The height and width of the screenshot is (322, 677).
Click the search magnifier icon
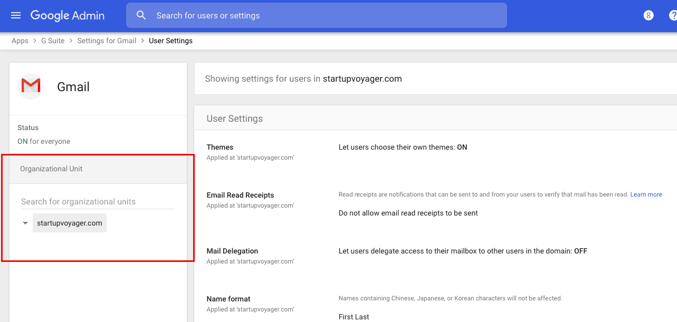(141, 15)
